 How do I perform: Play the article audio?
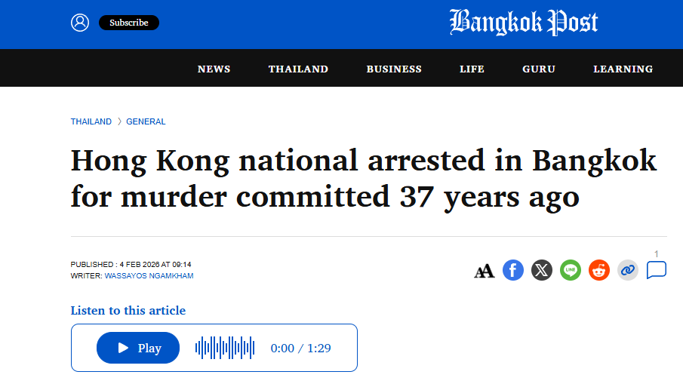138,348
